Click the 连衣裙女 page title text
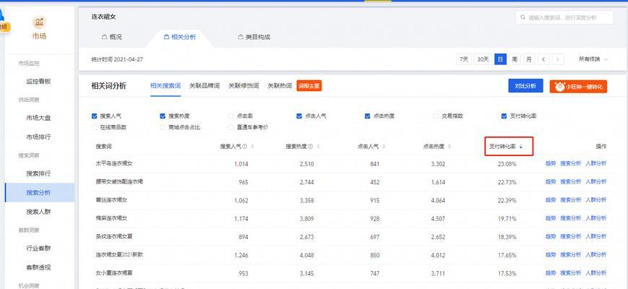The height and width of the screenshot is (289, 628). click(x=104, y=17)
